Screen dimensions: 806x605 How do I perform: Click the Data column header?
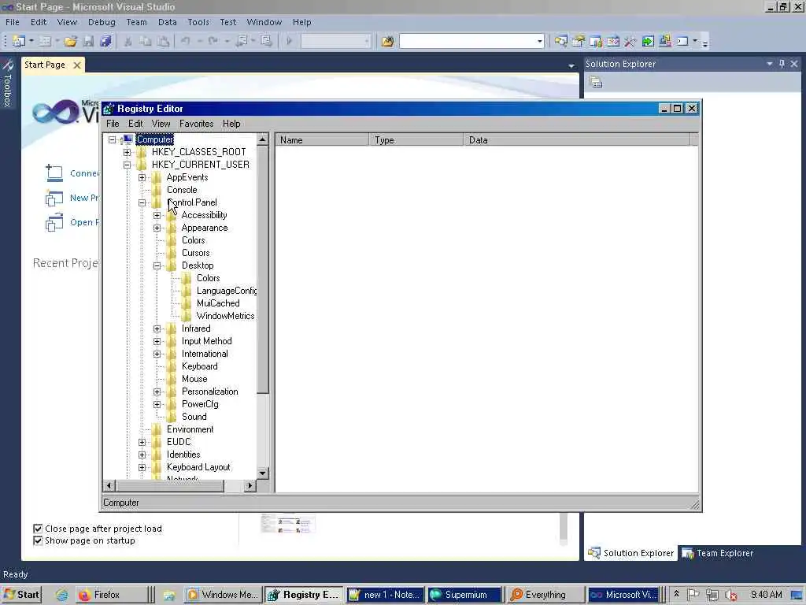[576, 140]
